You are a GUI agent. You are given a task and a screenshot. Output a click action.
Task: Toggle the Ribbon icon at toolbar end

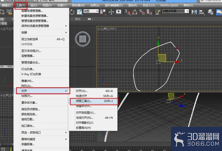[x=219, y=12]
